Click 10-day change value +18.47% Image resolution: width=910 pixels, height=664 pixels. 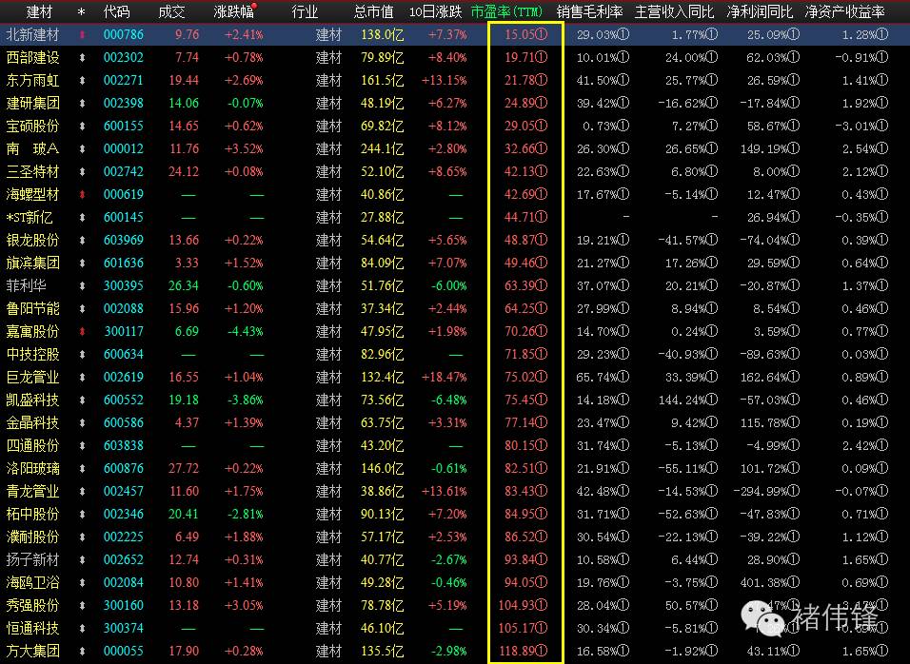[x=444, y=378]
